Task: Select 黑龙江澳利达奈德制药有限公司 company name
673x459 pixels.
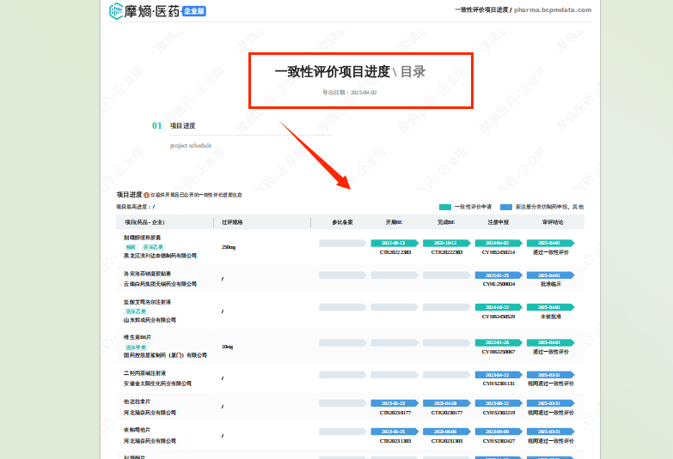Action: 161,256
